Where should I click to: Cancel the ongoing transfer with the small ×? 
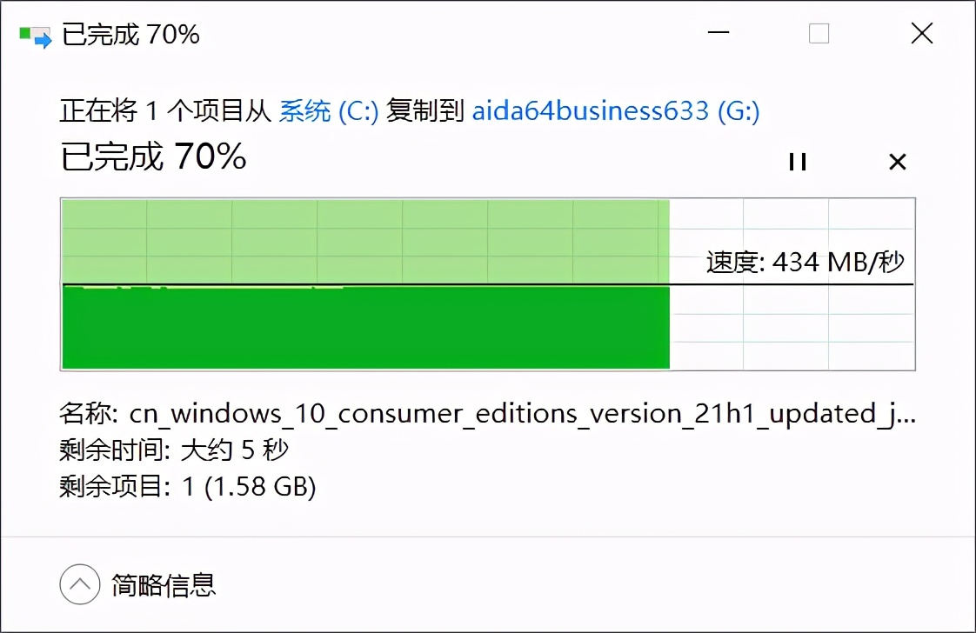897,162
